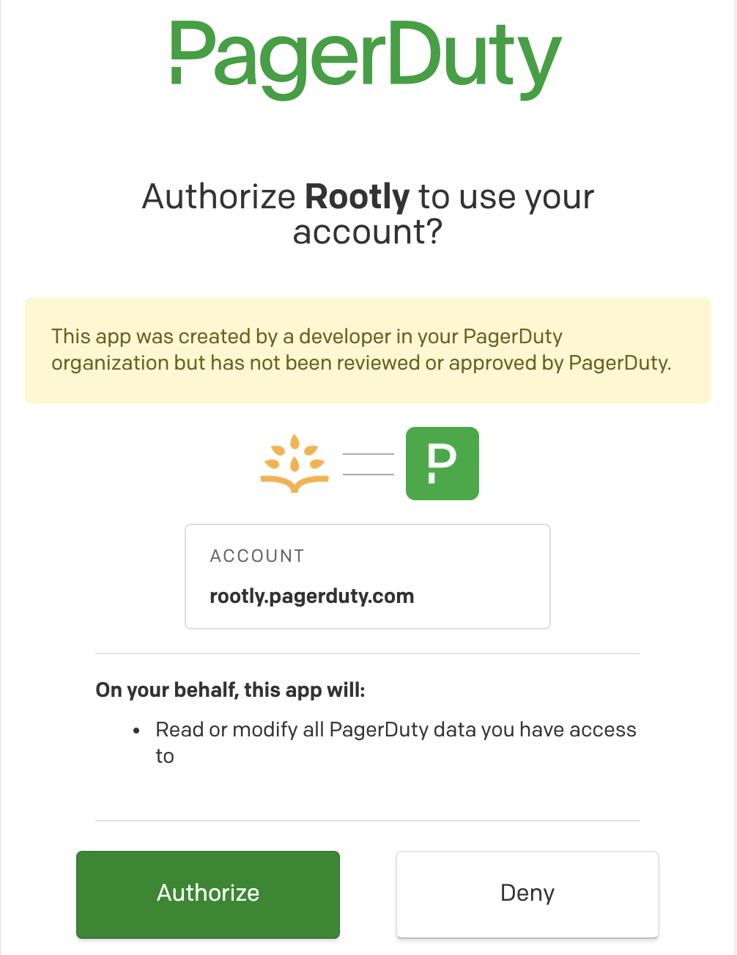Click the ACCOUNT label text
Screen dimensions: 737x955
click(x=256, y=556)
